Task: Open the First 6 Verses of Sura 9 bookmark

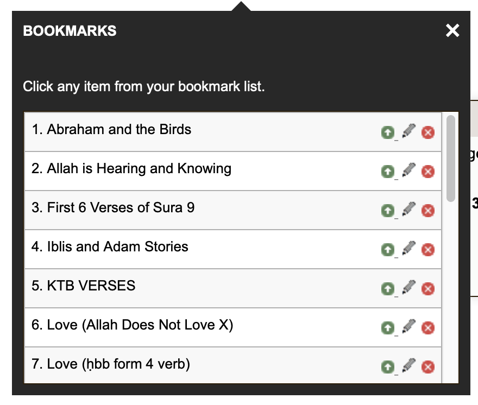Action: 113,207
